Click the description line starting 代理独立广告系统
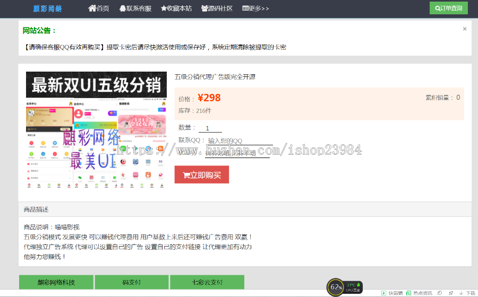The image size is (478, 297). click(138, 247)
